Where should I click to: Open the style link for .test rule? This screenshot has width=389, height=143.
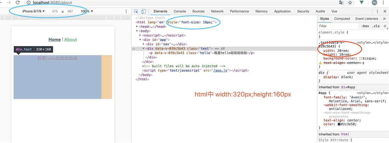(373, 42)
